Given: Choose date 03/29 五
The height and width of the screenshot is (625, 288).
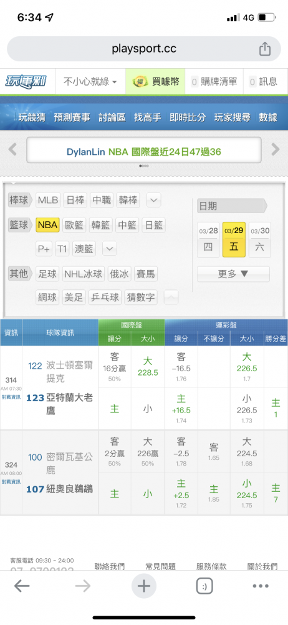Looking at the screenshot, I should pos(234,240).
